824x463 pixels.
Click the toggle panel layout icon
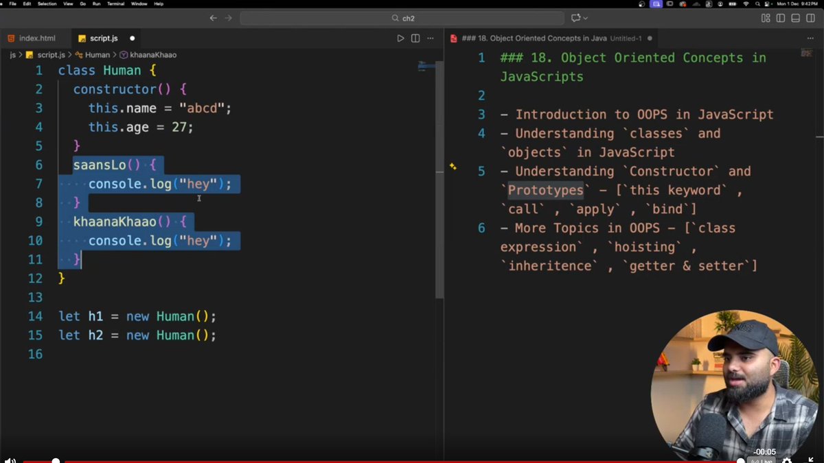coord(796,18)
